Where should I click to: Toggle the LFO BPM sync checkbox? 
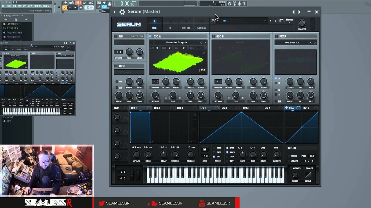point(227,148)
